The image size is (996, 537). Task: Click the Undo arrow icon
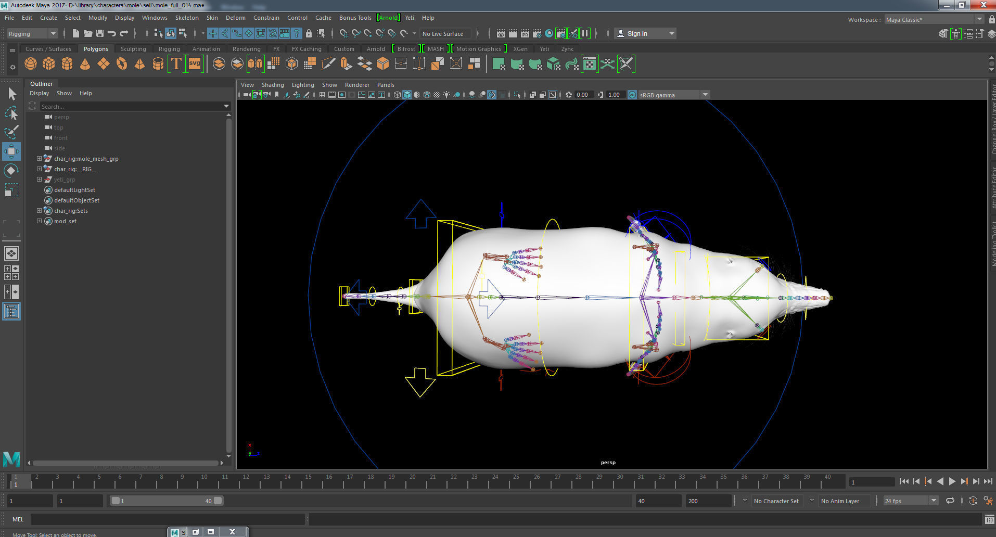(112, 33)
